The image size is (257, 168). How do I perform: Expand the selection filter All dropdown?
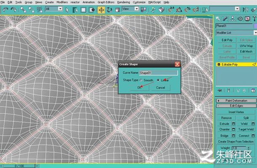pos(60,8)
